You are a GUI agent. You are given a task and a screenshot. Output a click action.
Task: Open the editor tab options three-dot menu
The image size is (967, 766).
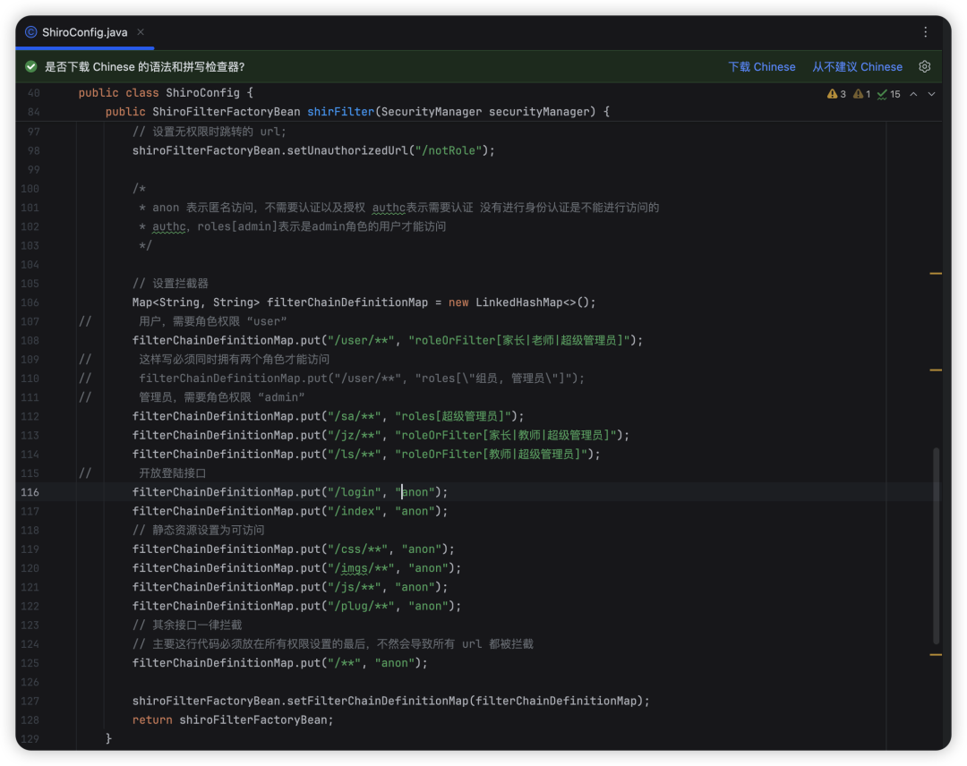(x=925, y=31)
